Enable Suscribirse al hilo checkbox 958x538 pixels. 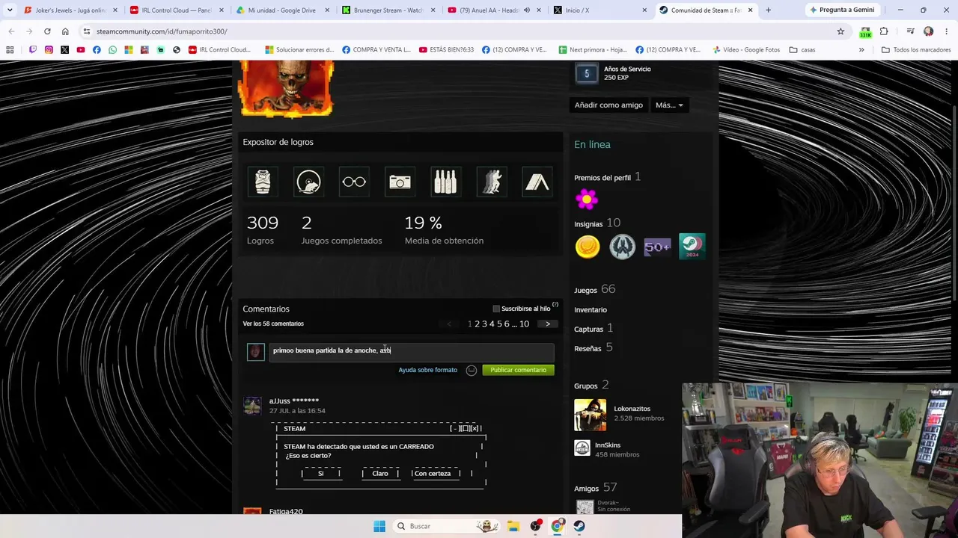(496, 309)
